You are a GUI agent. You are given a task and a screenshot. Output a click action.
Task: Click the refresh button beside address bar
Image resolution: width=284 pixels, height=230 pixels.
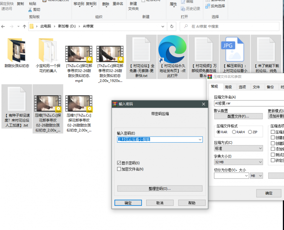coord(171,26)
